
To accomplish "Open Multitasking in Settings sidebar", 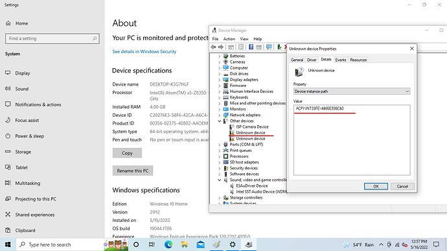I will (28, 183).
